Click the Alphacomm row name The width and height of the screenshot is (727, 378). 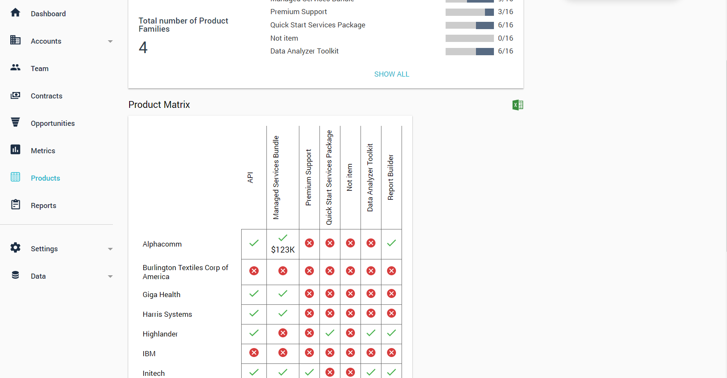162,244
